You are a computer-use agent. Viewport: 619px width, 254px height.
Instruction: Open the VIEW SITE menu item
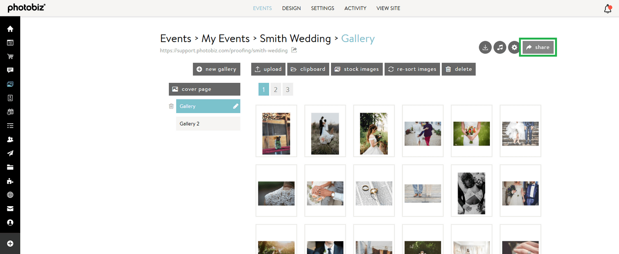tap(388, 8)
